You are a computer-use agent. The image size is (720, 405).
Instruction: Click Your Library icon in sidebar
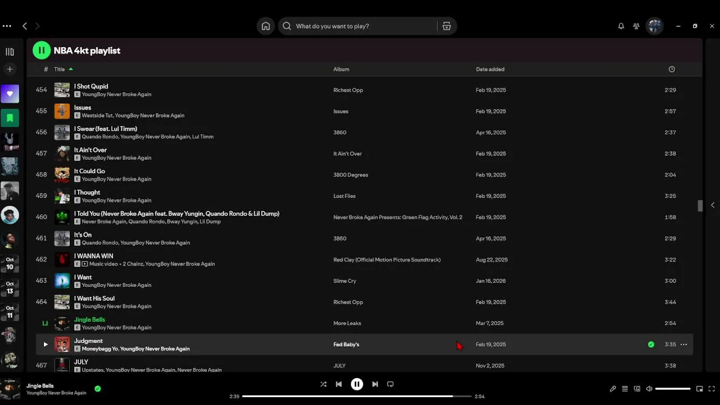click(10, 52)
